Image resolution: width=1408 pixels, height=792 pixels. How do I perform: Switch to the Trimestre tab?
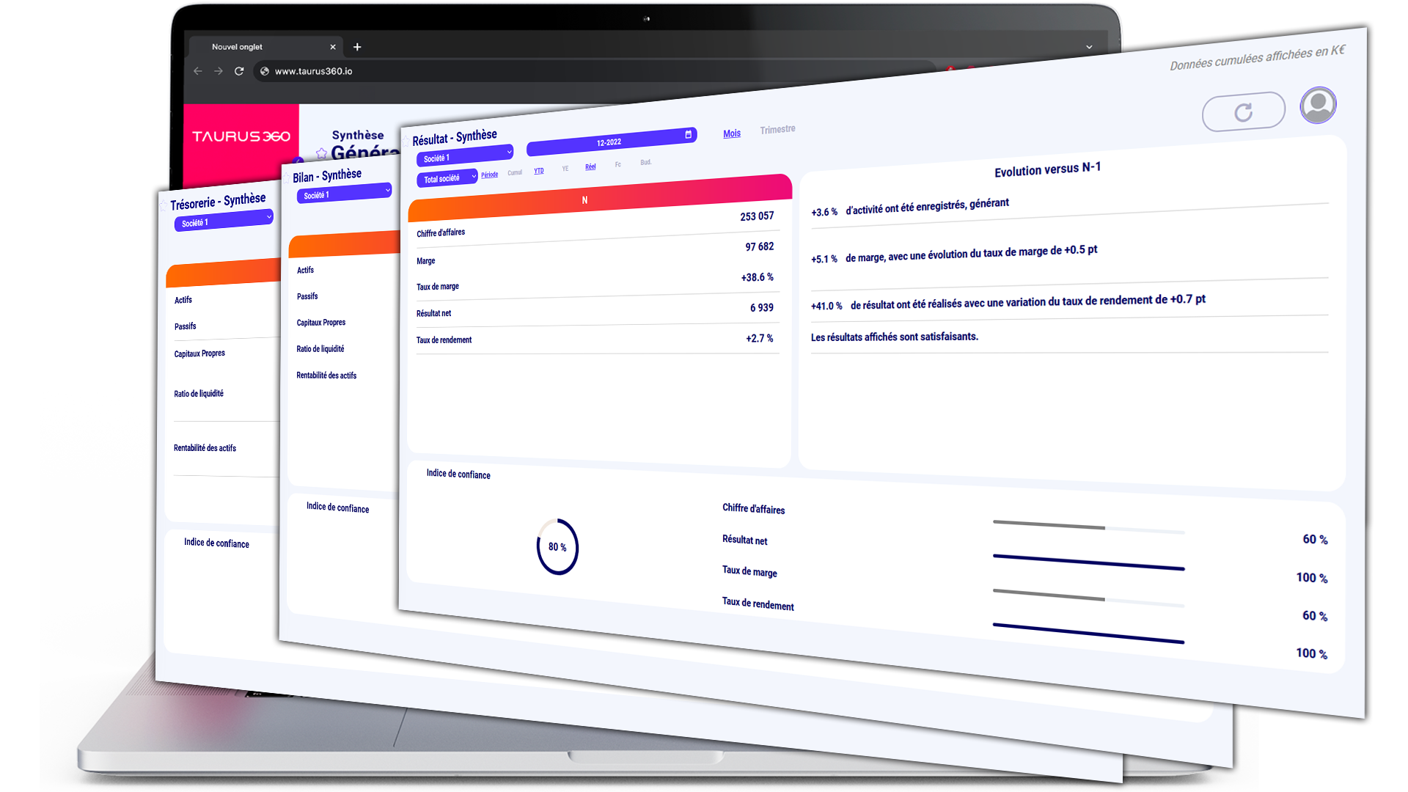tap(777, 130)
